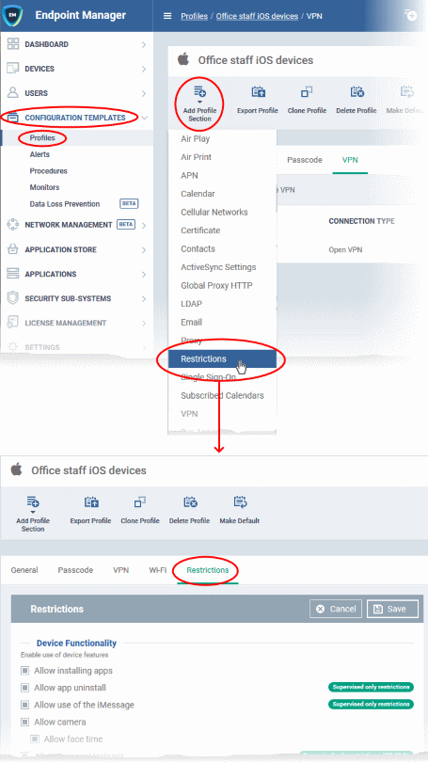Open Add Profile Section dropdown in upper toolbar
Screen dimensions: 428x763
199,103
